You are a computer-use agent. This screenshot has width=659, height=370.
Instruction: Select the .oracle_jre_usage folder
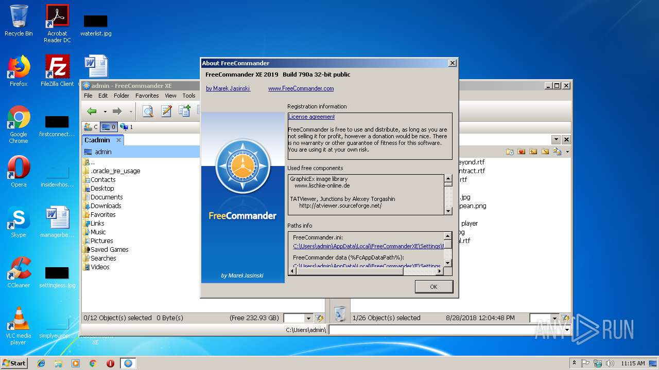(115, 171)
